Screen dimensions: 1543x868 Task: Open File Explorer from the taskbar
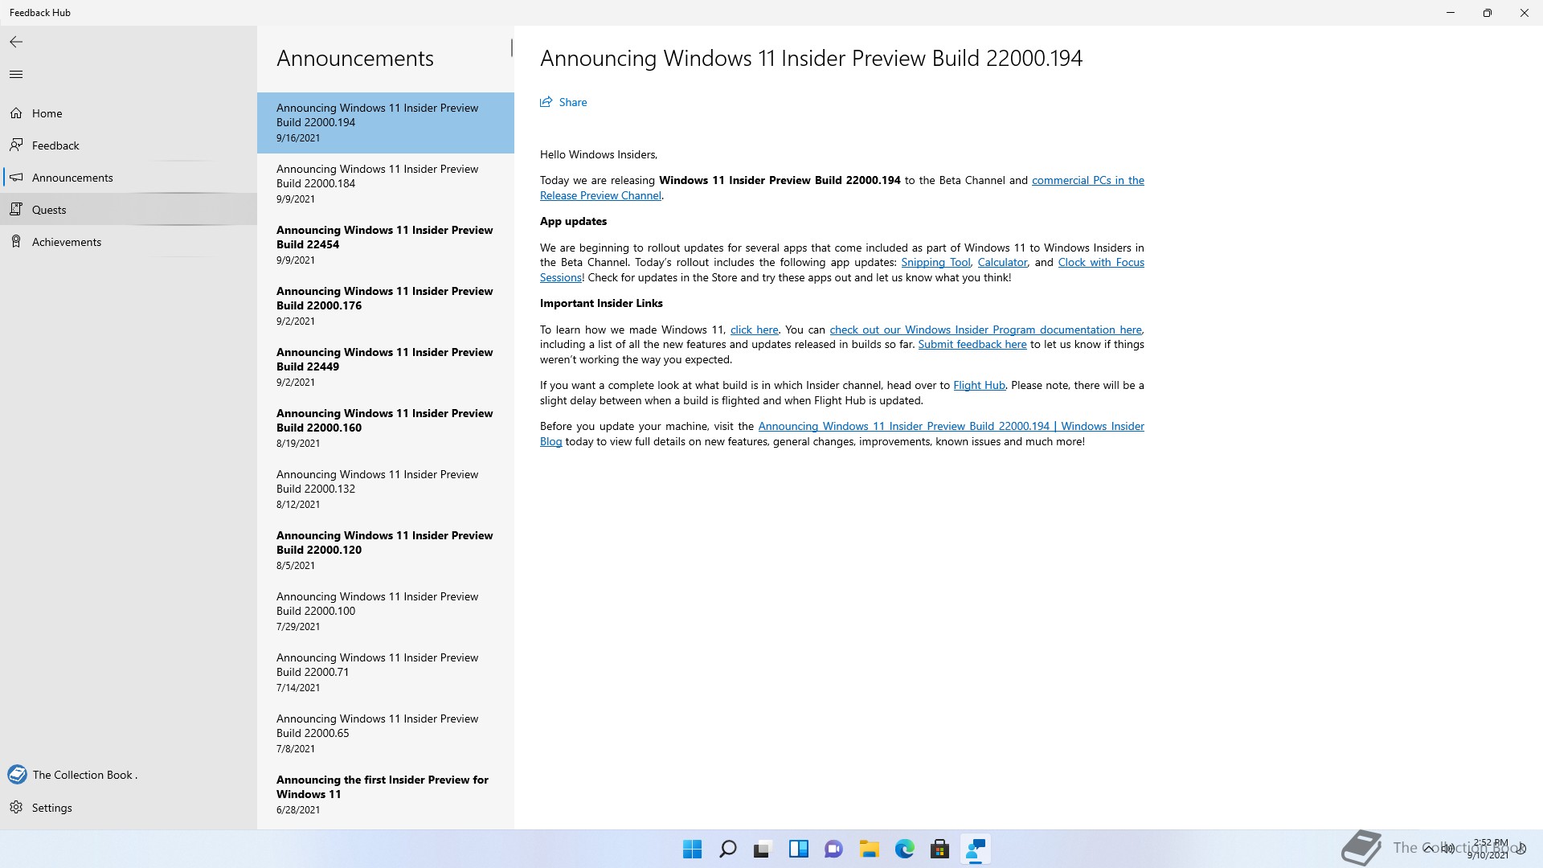(869, 849)
